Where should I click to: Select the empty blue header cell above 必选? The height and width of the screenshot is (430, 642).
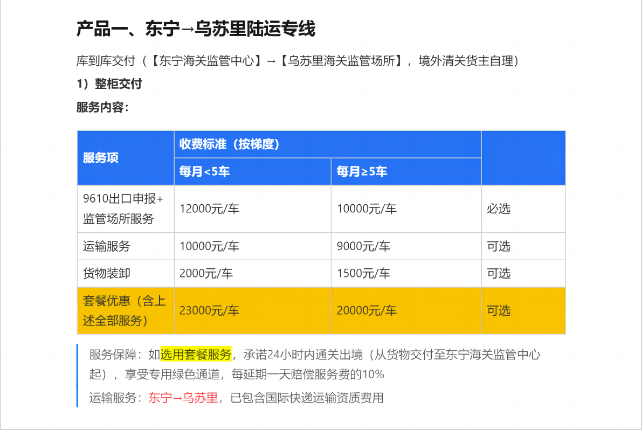523,158
